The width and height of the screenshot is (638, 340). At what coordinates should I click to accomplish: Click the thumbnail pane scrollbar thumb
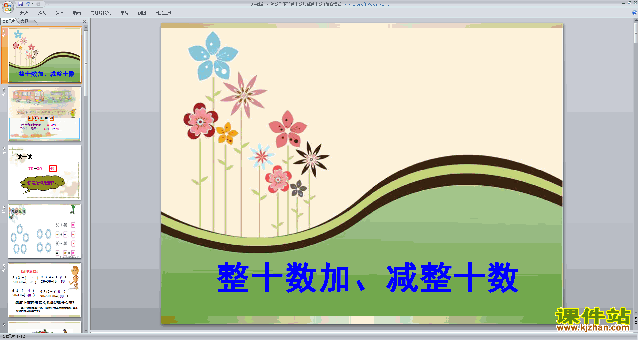click(x=86, y=63)
